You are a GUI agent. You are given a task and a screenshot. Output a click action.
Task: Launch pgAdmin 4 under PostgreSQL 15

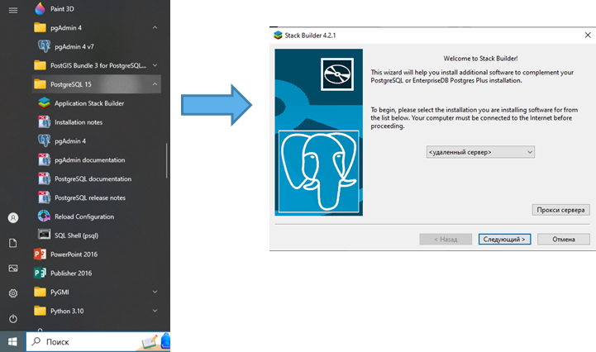pos(44,140)
